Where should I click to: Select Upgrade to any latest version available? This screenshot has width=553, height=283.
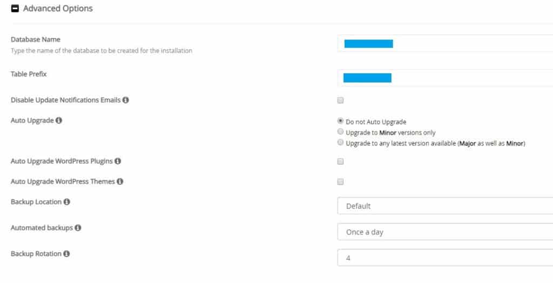click(x=340, y=142)
